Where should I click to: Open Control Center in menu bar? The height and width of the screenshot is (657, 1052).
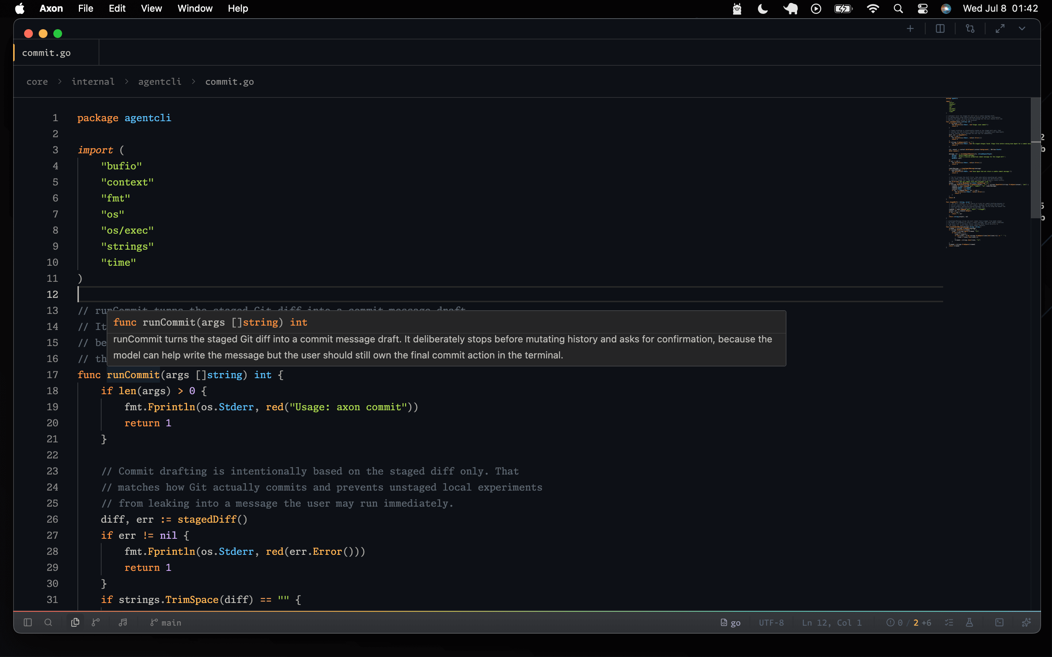pyautogui.click(x=922, y=9)
